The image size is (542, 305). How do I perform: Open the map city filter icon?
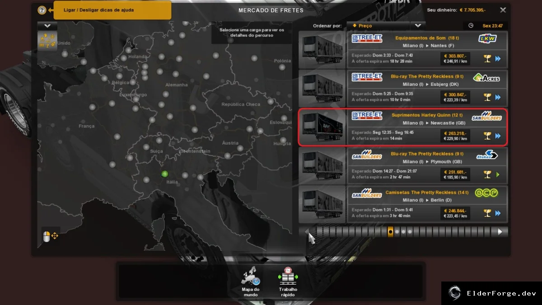[x=47, y=41]
